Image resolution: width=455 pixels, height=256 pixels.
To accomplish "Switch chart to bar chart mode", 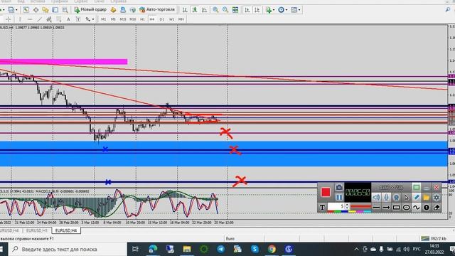I will [x=185, y=10].
